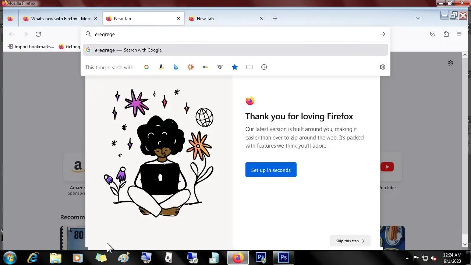The width and height of the screenshot is (471, 265).
Task: Open the list all tabs dropdown
Action: point(418,18)
